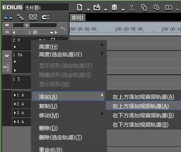The width and height of the screenshot is (181, 152).
Task: Expand lower audio arrow of 1 VA track
Action: 15,70
